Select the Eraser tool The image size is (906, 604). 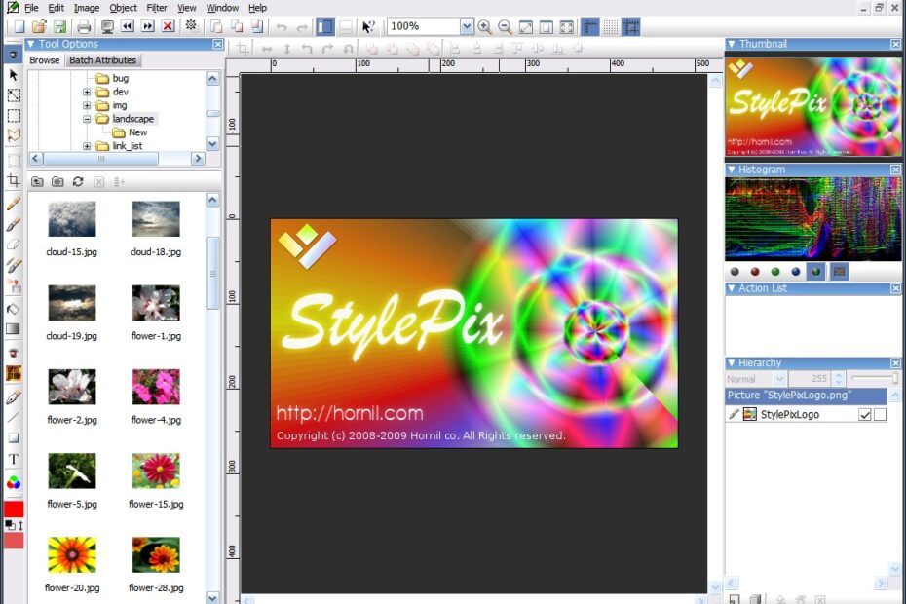tap(14, 245)
